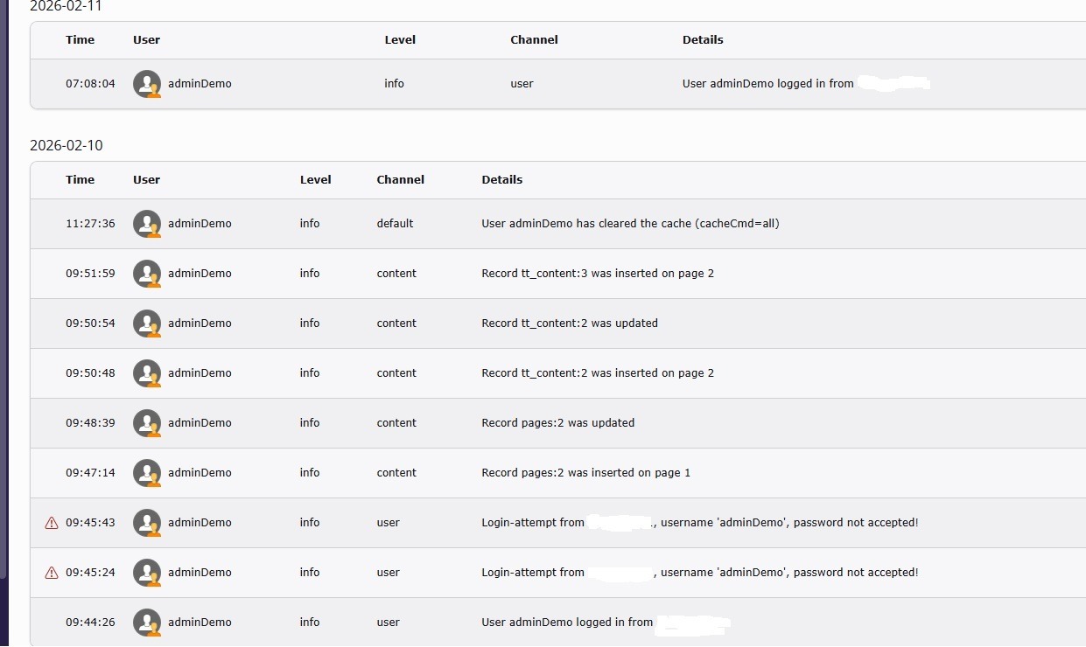Select the 2026-02-11 date heading
Viewport: 1086px width, 647px height.
pyautogui.click(x=66, y=7)
